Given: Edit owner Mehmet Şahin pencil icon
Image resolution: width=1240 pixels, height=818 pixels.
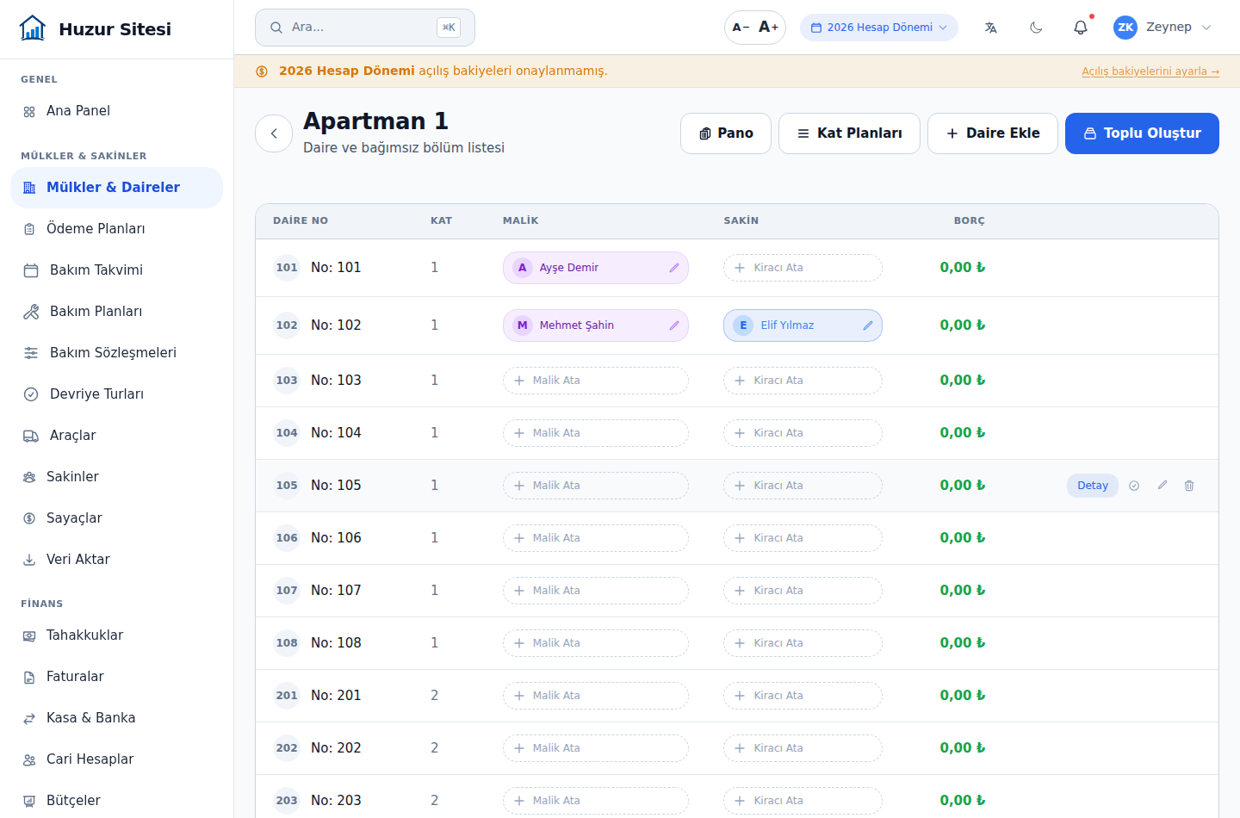Looking at the screenshot, I should [x=674, y=325].
